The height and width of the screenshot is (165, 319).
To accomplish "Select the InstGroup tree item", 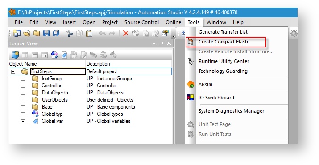I will point(52,79).
